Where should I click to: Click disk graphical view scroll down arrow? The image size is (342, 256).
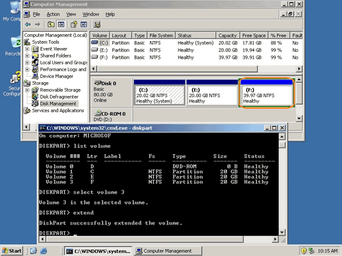pos(299,118)
